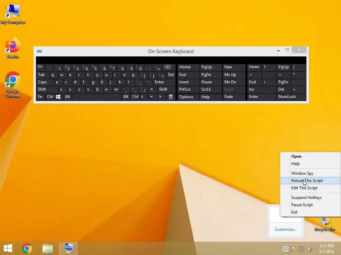Tap the up arrow key beside right Shift
341x255 pixels.
[152, 89]
